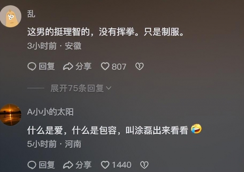
Task: Tap the 回复 label under 乱's comment
Action: pos(47,66)
